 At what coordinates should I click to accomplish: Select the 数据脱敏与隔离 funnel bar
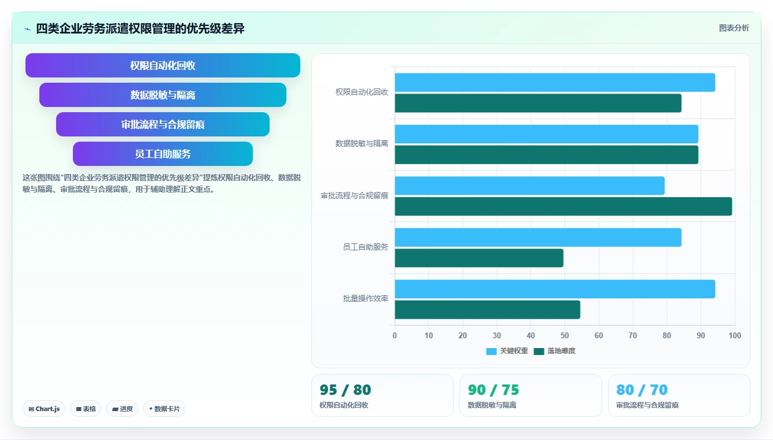pos(163,95)
